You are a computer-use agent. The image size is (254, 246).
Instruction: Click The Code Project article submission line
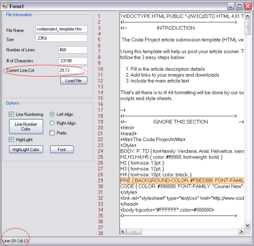[x=183, y=40]
